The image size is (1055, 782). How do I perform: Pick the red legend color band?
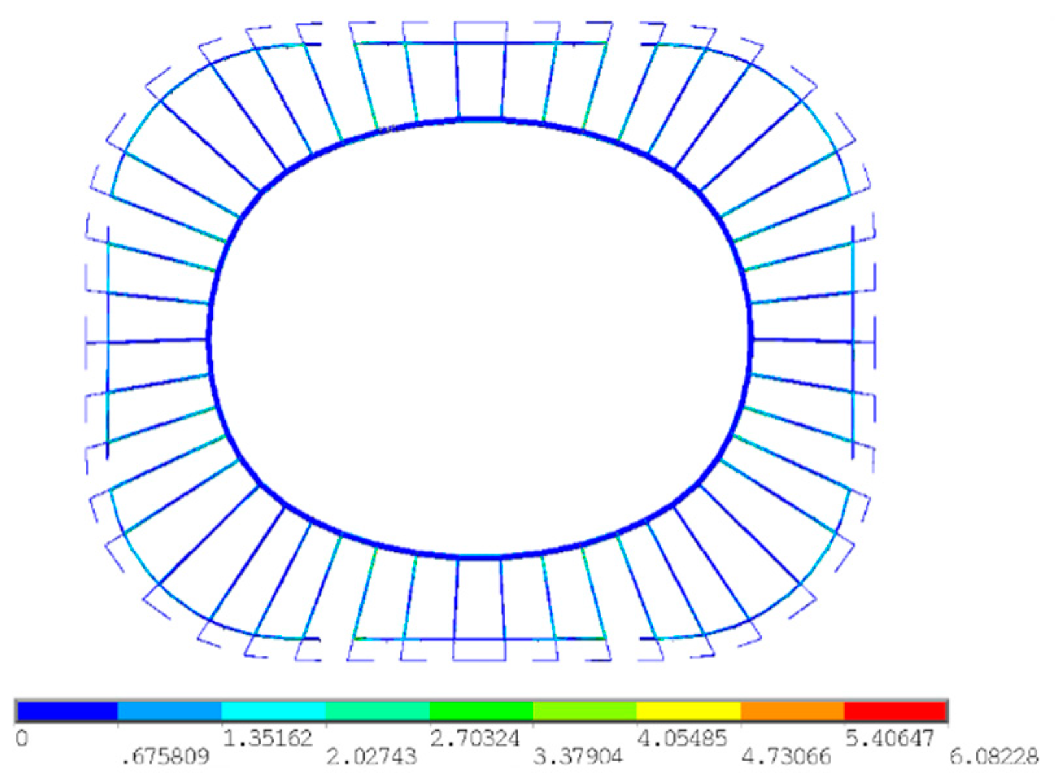tap(895, 711)
